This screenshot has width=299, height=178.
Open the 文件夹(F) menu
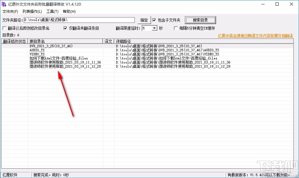coord(10,12)
